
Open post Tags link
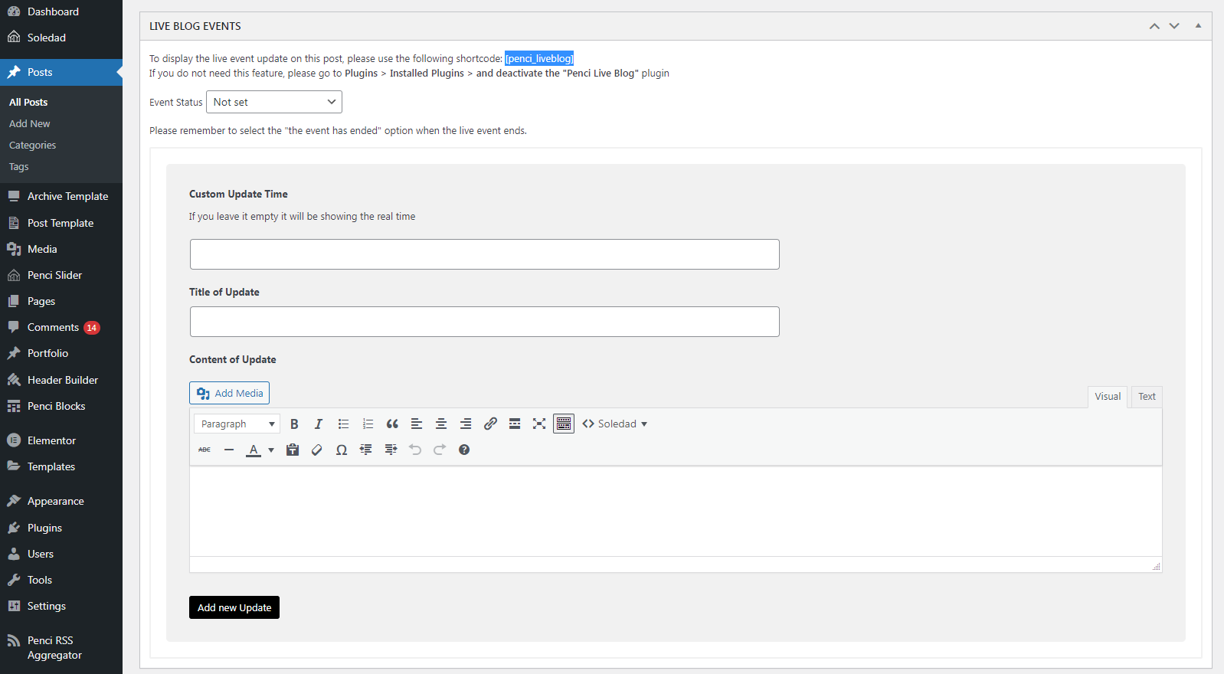click(18, 166)
